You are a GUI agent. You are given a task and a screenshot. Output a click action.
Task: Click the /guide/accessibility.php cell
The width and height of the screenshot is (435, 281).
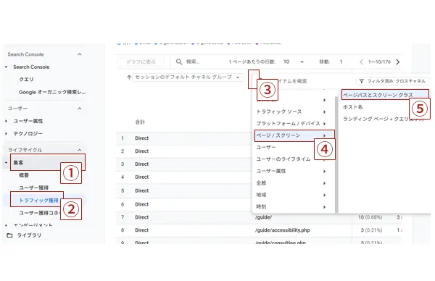pos(283,230)
